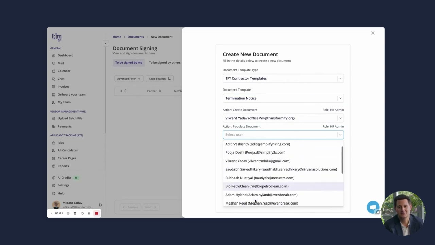Click the presenter webcam thumbnail

pos(403,213)
